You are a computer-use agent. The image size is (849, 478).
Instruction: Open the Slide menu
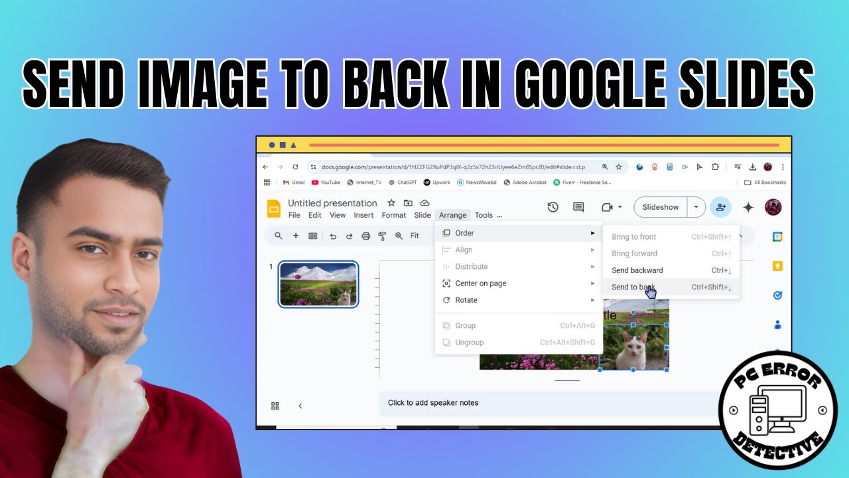(x=423, y=215)
